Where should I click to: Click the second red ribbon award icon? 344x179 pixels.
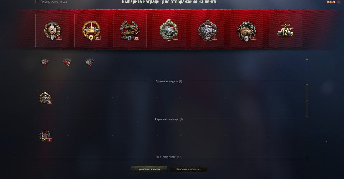coord(67,62)
